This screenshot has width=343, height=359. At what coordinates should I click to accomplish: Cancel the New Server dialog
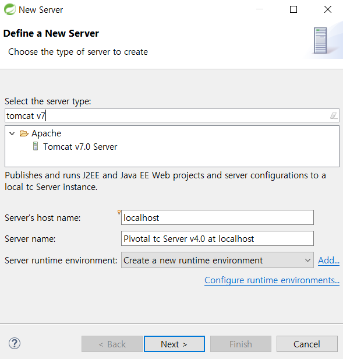click(307, 344)
